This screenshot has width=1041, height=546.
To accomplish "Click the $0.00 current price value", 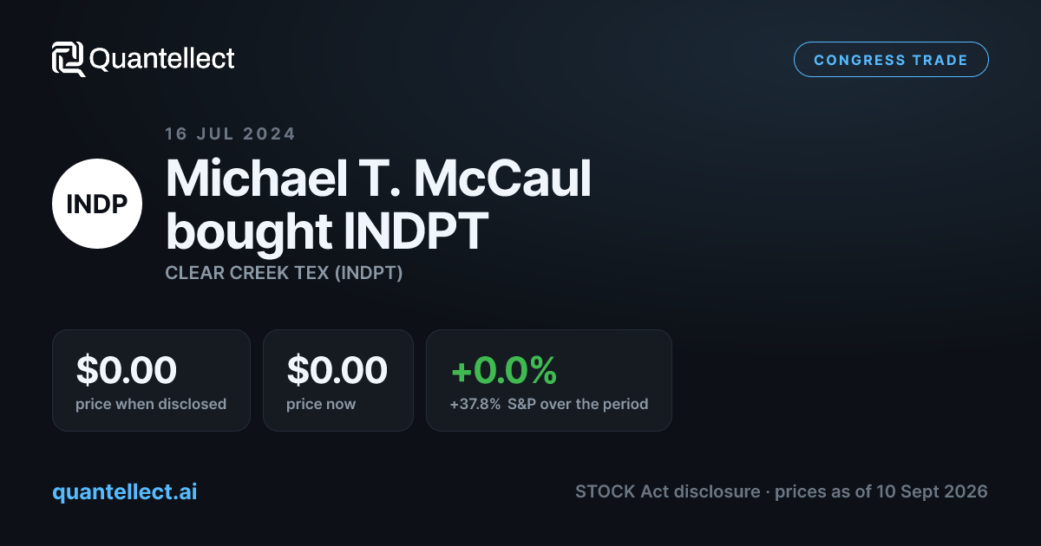I will pyautogui.click(x=337, y=370).
